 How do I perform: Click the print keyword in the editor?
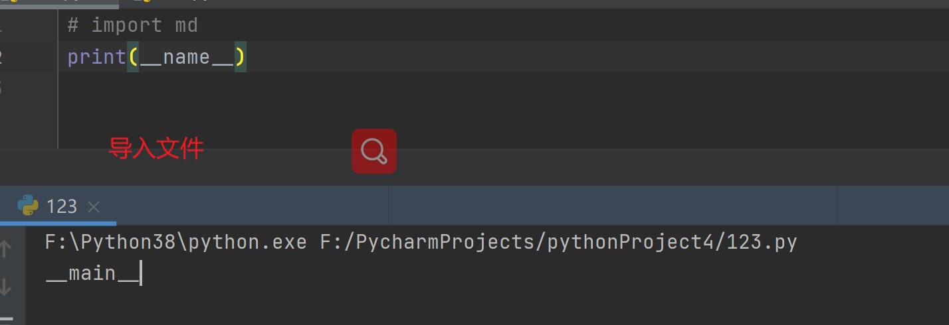click(x=96, y=57)
